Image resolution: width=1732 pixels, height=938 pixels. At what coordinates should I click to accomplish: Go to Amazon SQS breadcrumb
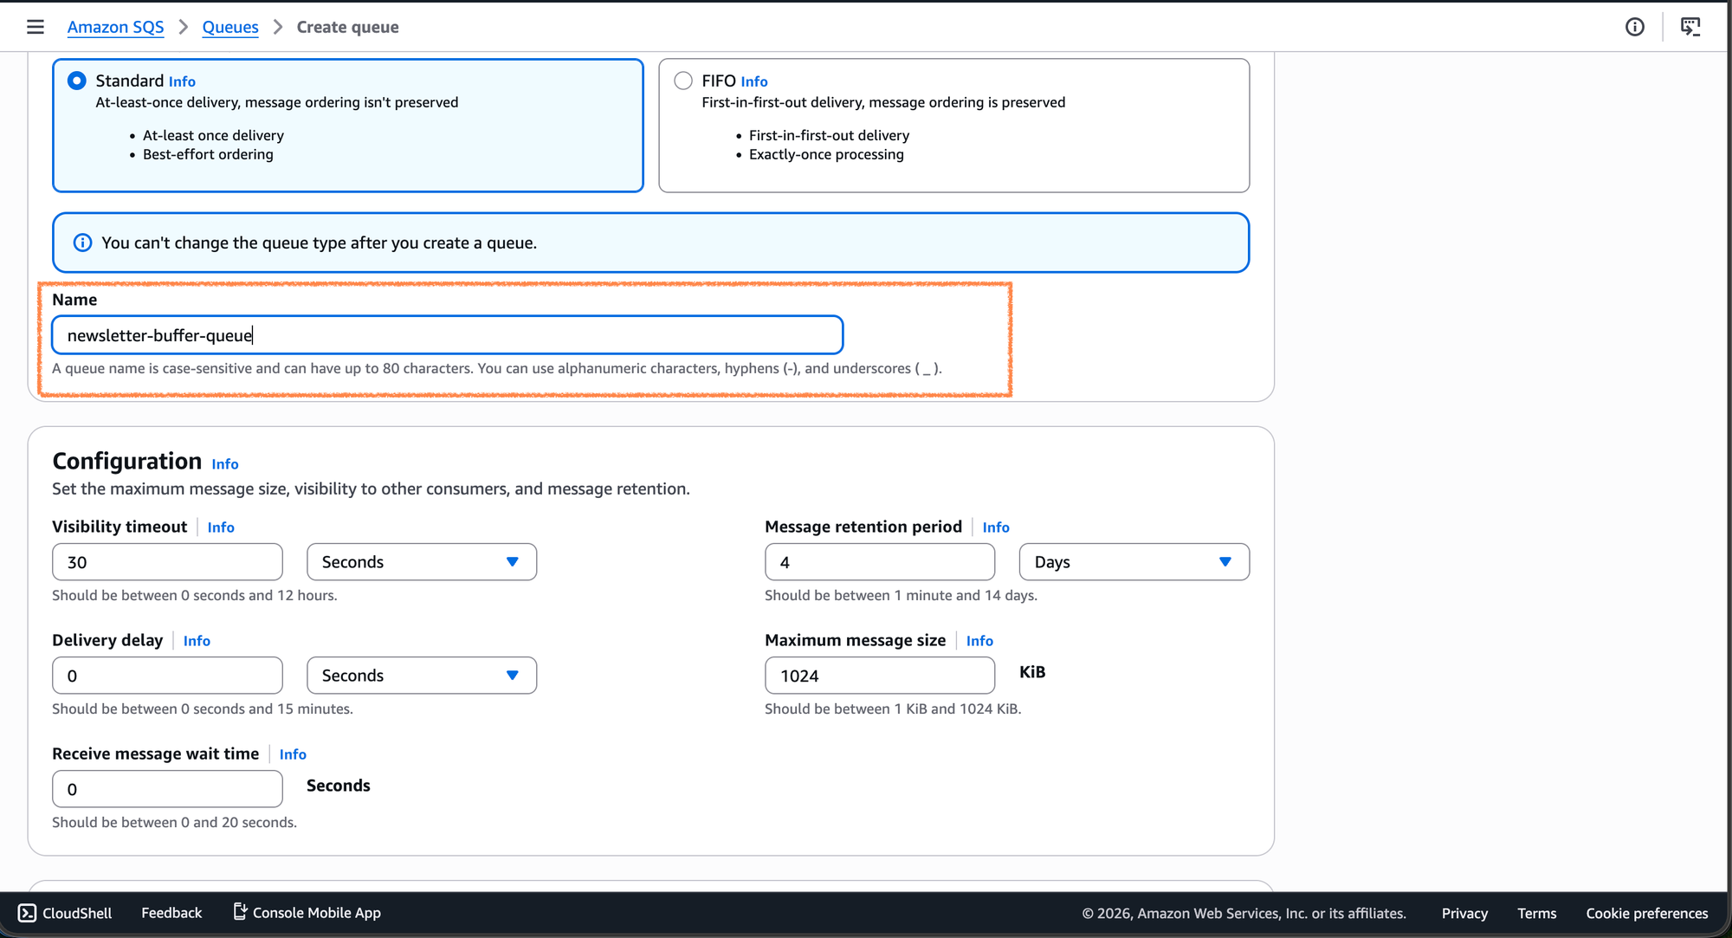(115, 27)
